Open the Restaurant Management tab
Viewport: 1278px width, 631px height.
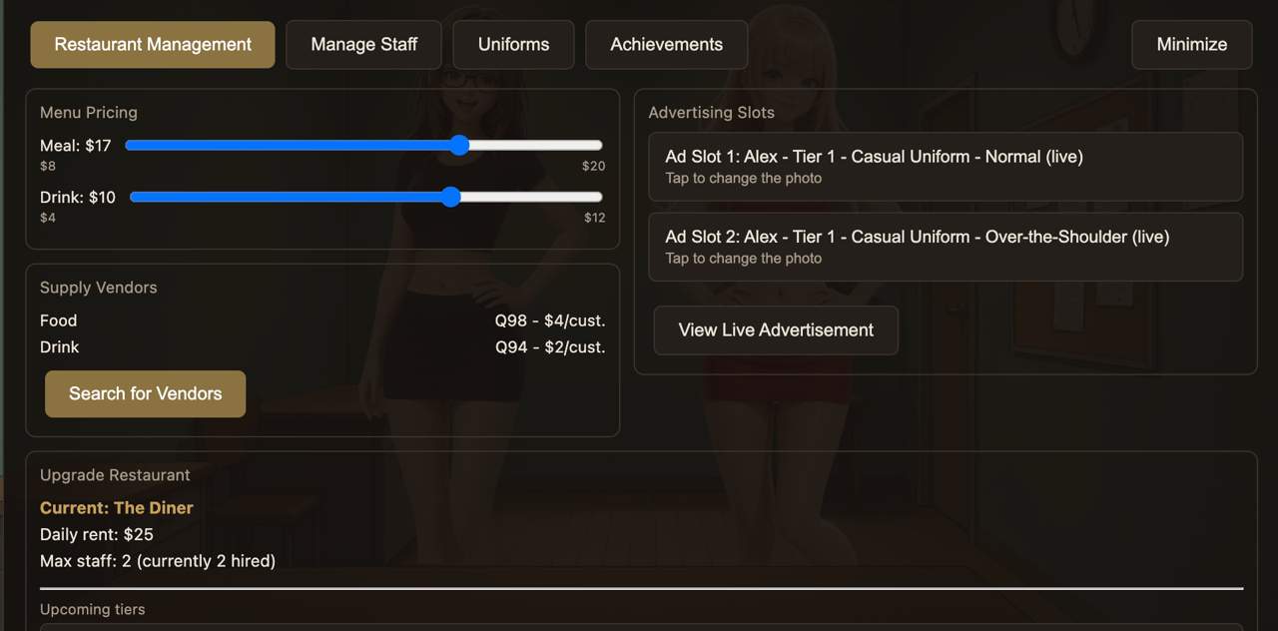point(153,45)
